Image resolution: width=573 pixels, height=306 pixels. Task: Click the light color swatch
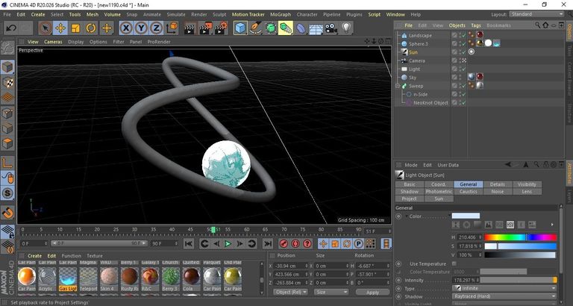click(x=466, y=216)
